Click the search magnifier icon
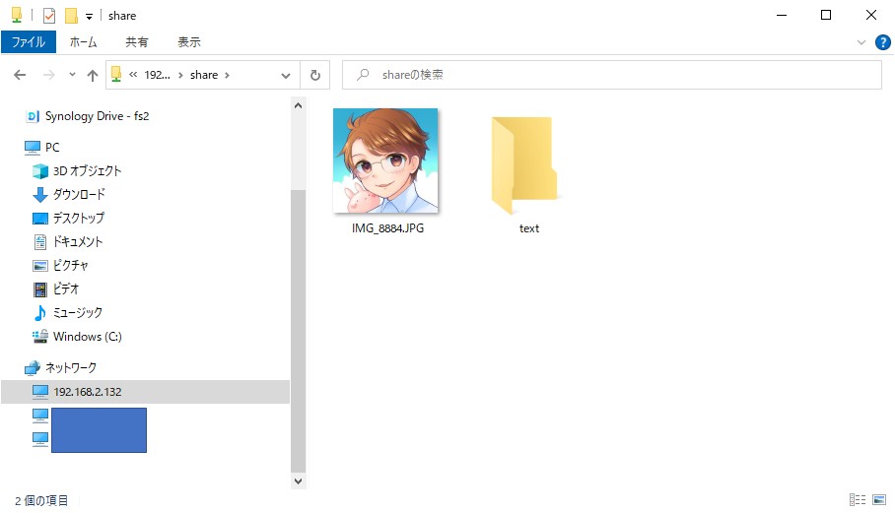The height and width of the screenshot is (513, 895). pyautogui.click(x=363, y=75)
